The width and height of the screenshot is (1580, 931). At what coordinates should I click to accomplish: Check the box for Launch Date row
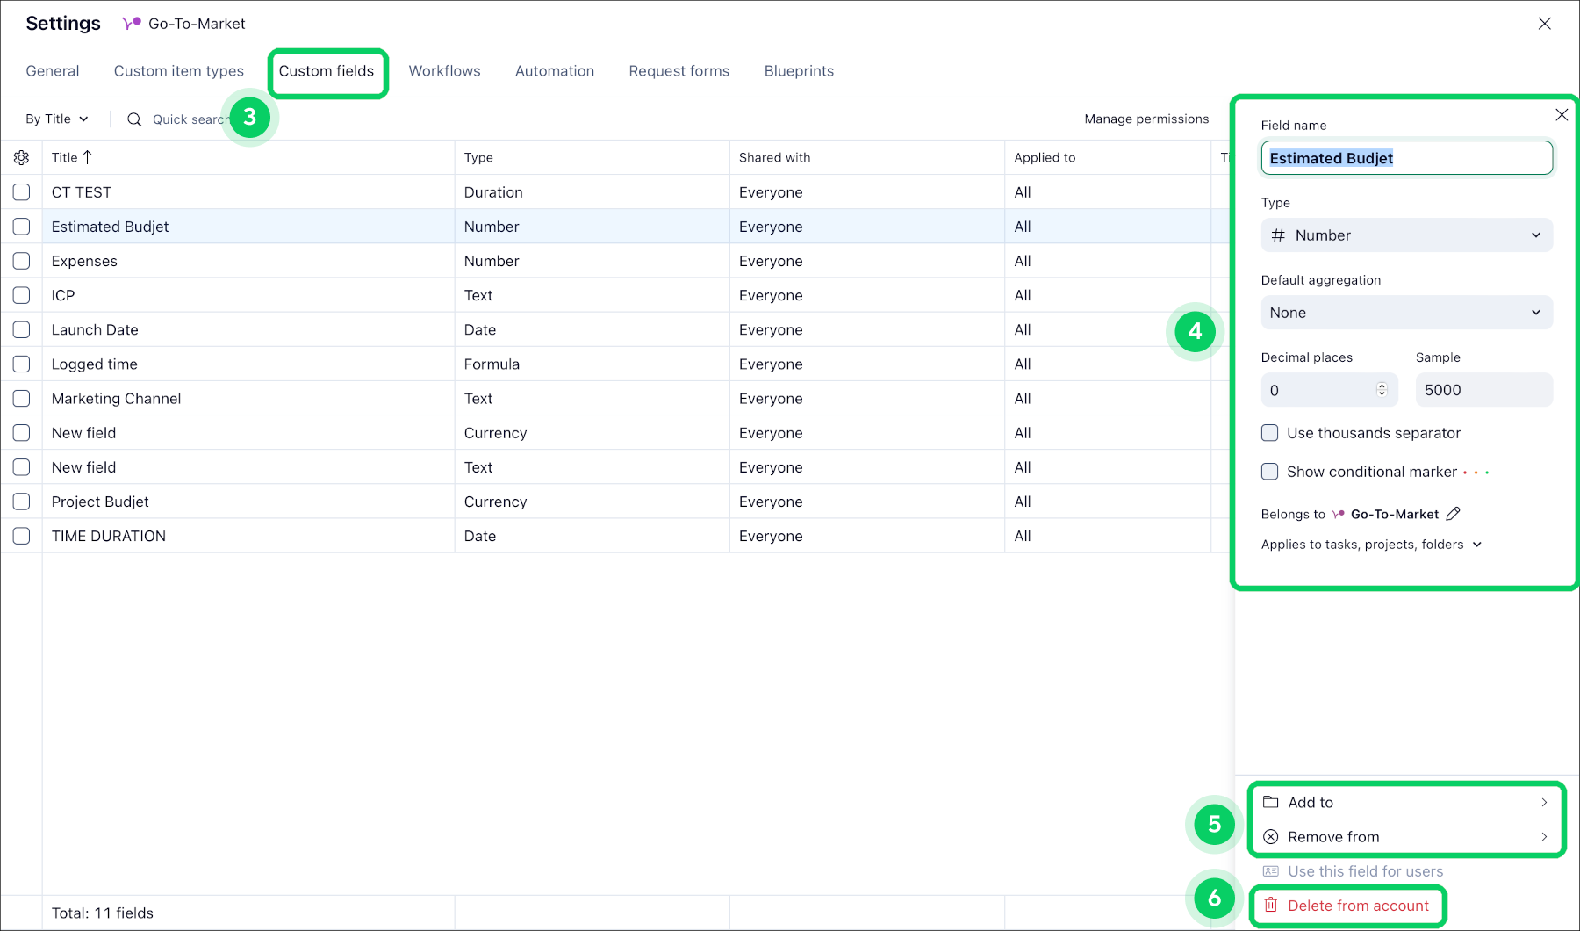[22, 329]
